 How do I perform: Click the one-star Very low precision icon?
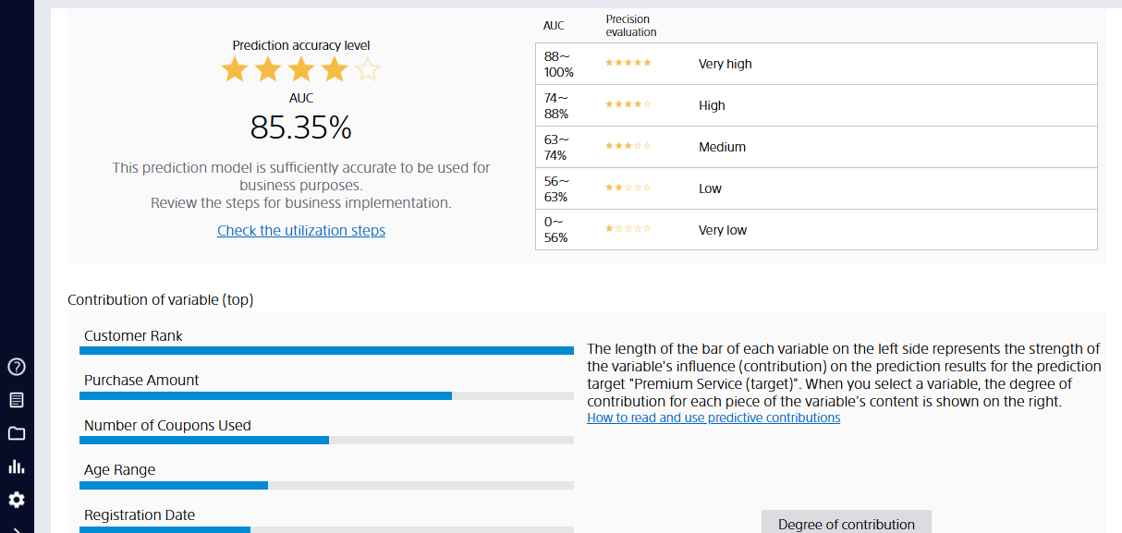628,229
